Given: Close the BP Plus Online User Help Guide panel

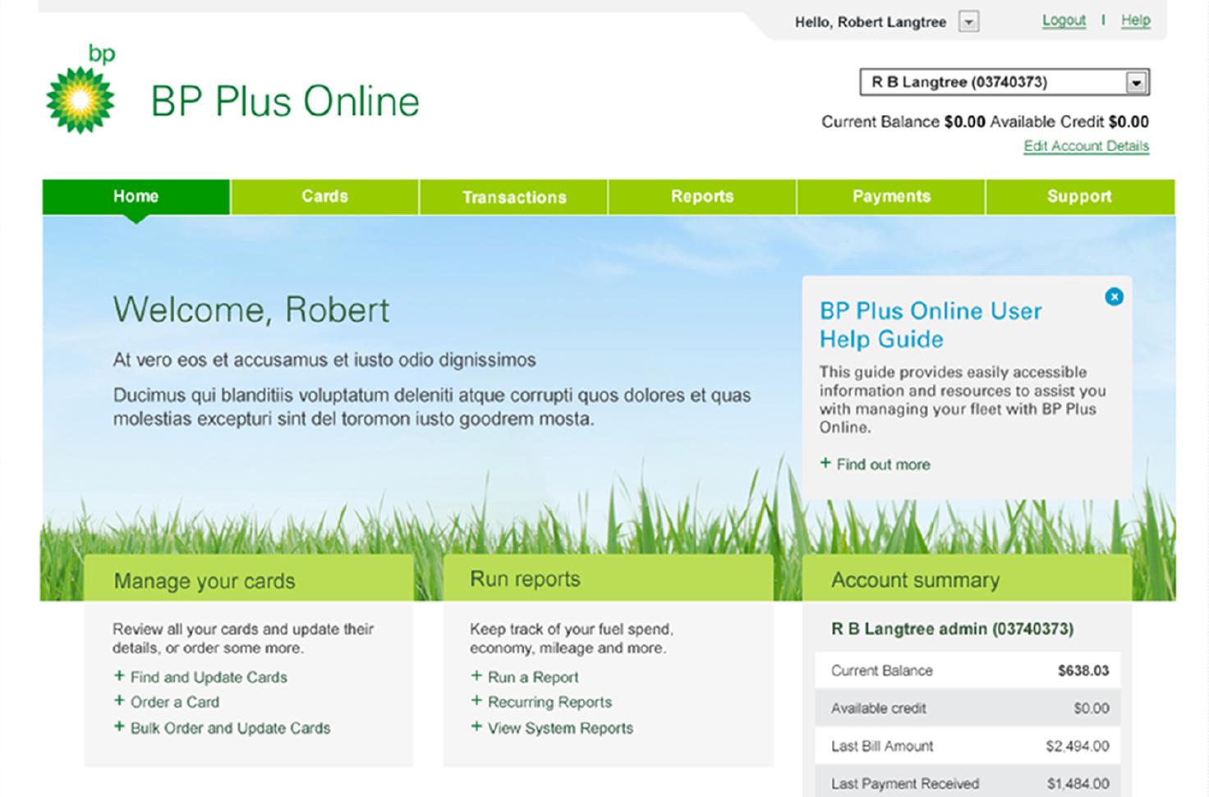Looking at the screenshot, I should (x=1114, y=297).
